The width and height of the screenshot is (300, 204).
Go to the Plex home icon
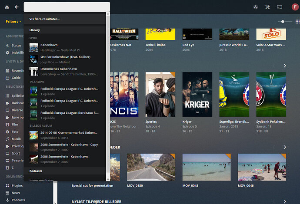click(7, 7)
